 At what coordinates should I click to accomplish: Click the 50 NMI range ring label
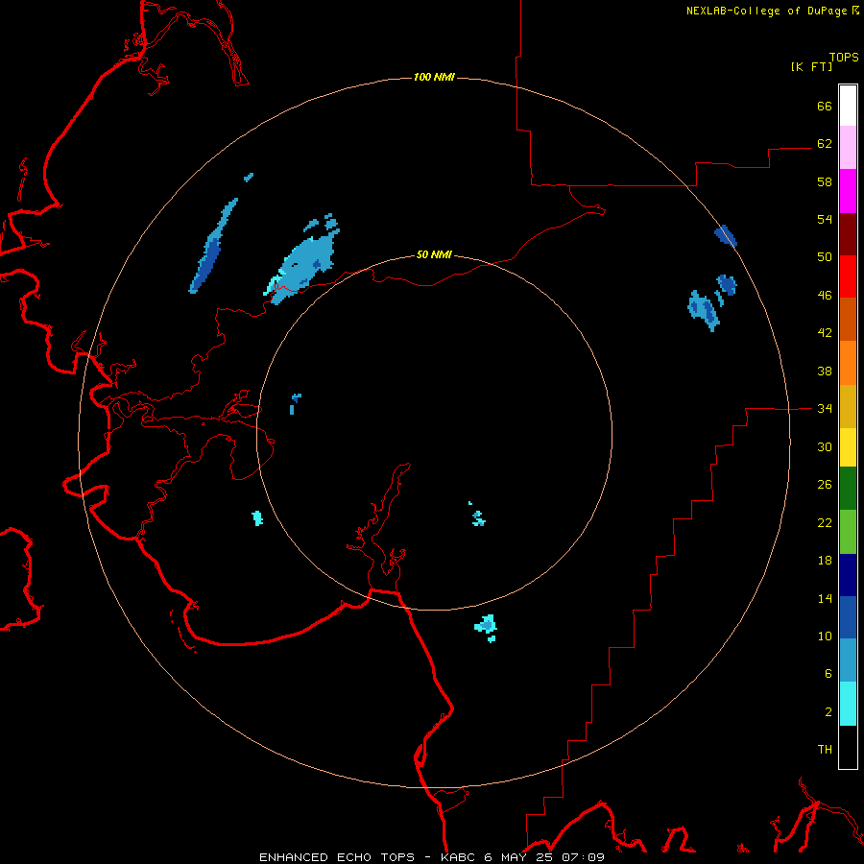434,254
